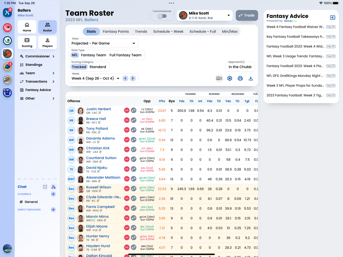Viewport: 343px width, 257px height.
Task: Switch to the Trends tab
Action: (x=141, y=32)
